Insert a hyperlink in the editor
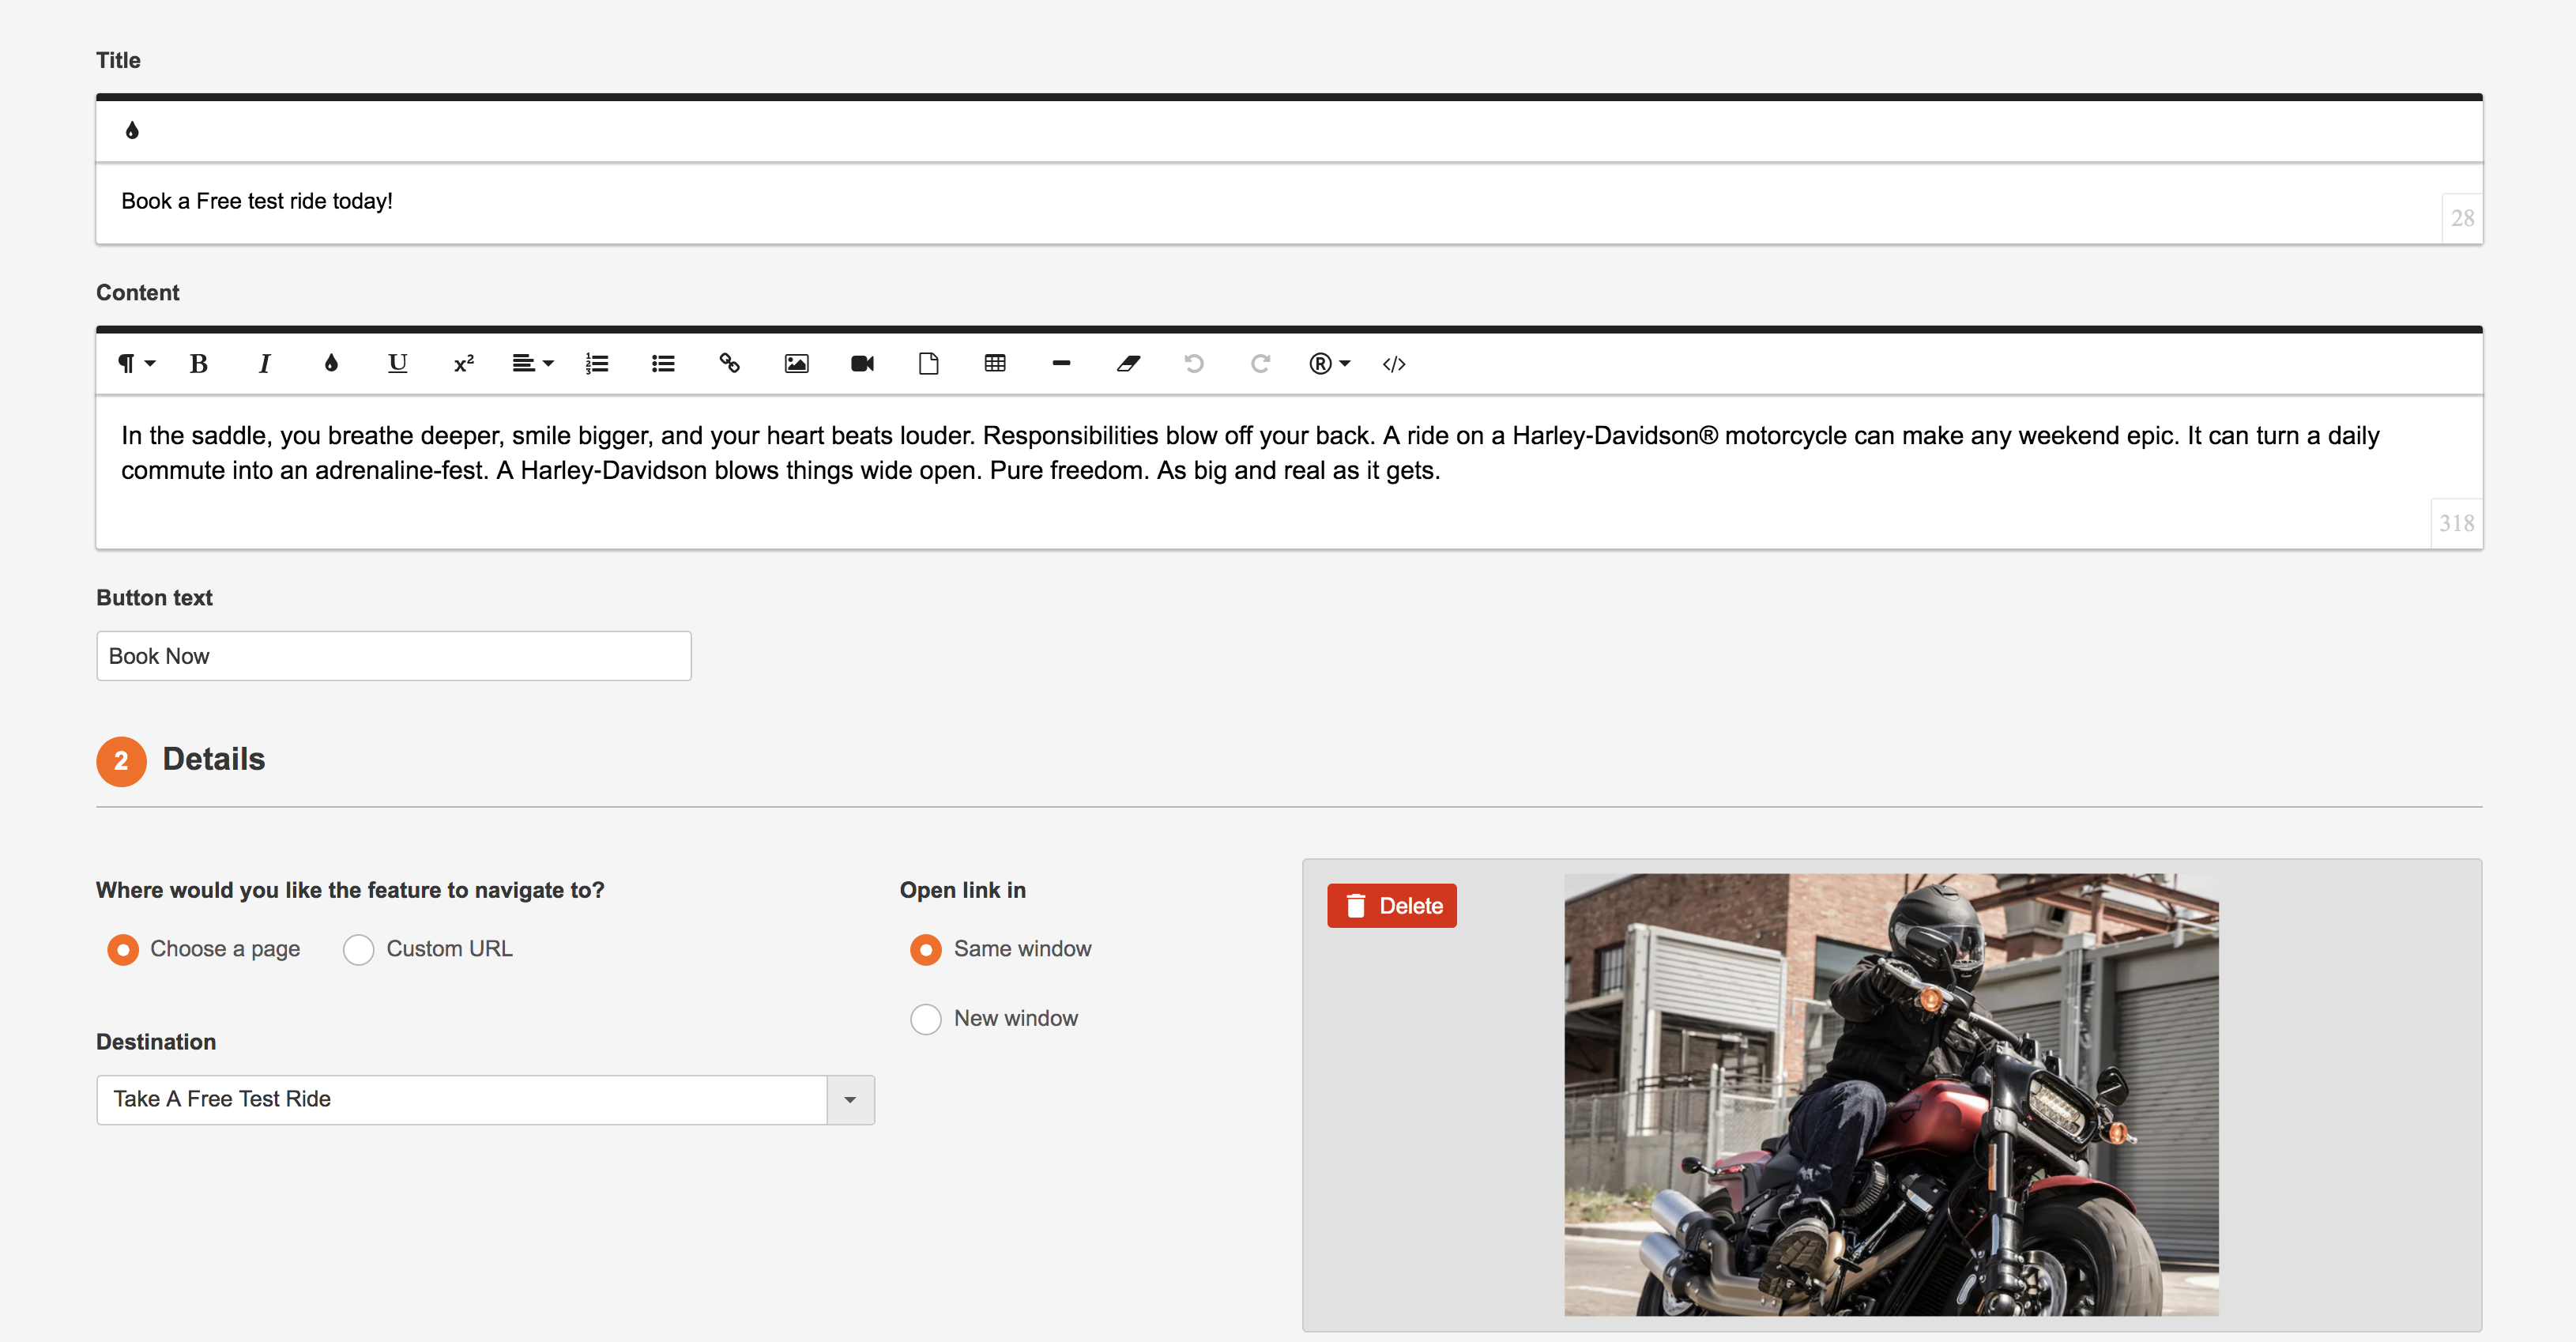2576x1342 pixels. (729, 363)
